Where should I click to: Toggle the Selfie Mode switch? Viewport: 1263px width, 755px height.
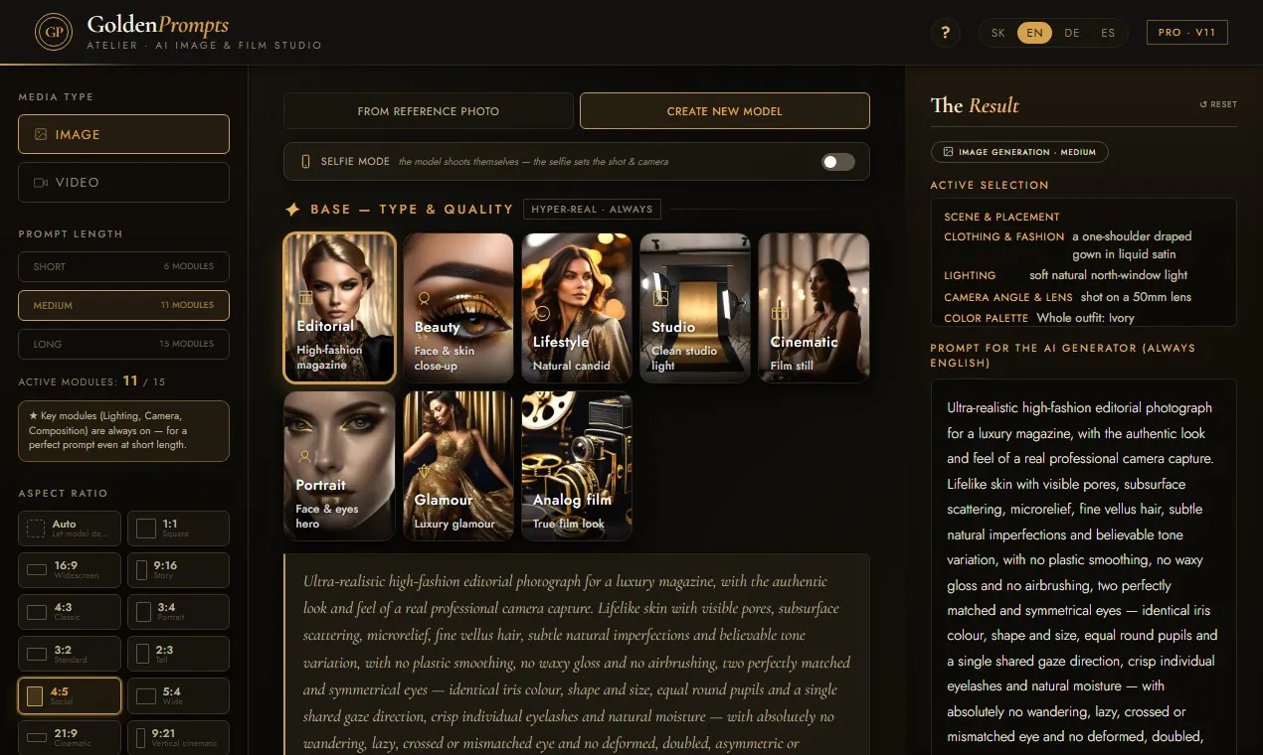pyautogui.click(x=838, y=162)
